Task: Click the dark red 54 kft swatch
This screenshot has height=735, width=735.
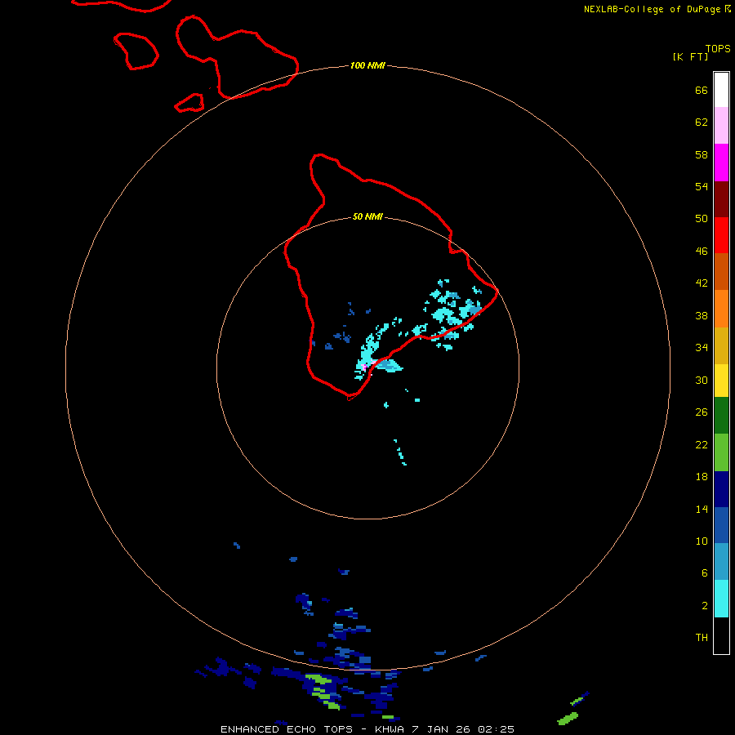Action: click(x=721, y=198)
